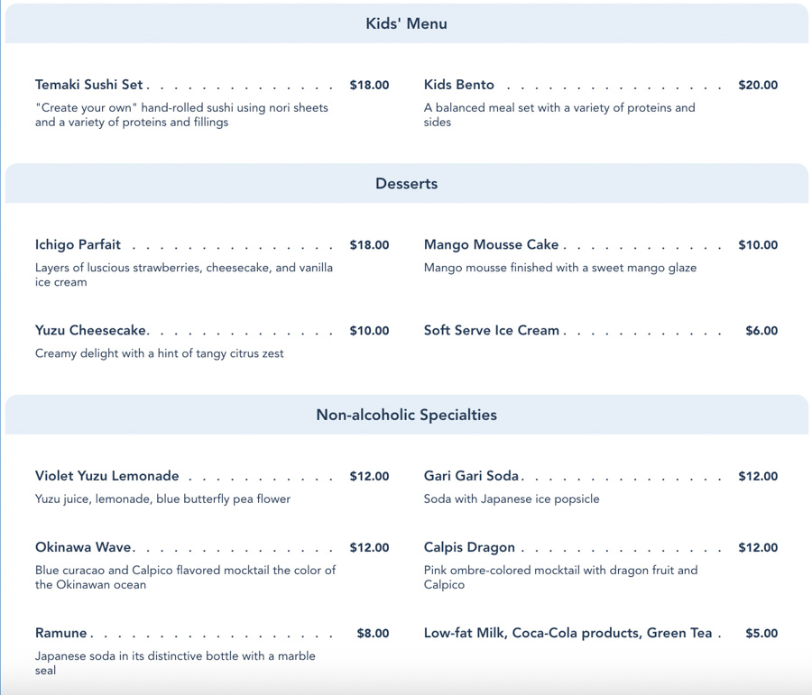Open the Okinawa Wave mocktail item
This screenshot has height=695, width=812.
point(84,547)
